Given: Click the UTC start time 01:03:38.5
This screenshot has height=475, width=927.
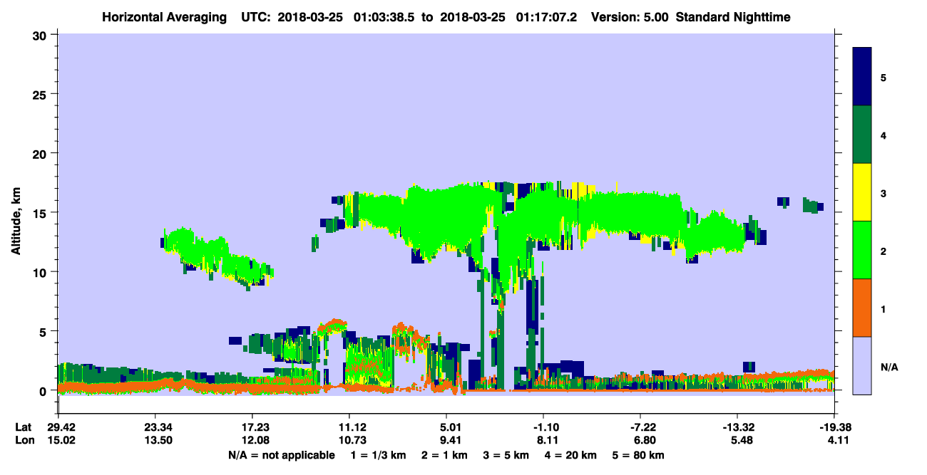Looking at the screenshot, I should 385,16.
